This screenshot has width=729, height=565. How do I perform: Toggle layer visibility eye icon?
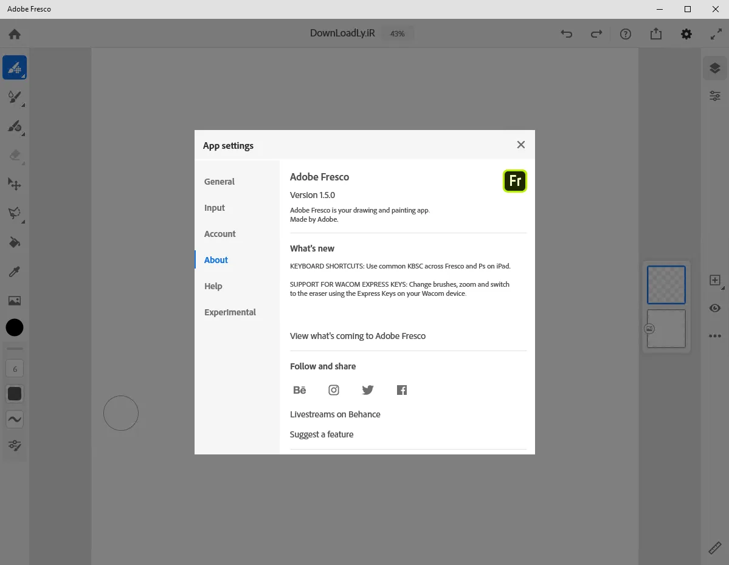(715, 308)
